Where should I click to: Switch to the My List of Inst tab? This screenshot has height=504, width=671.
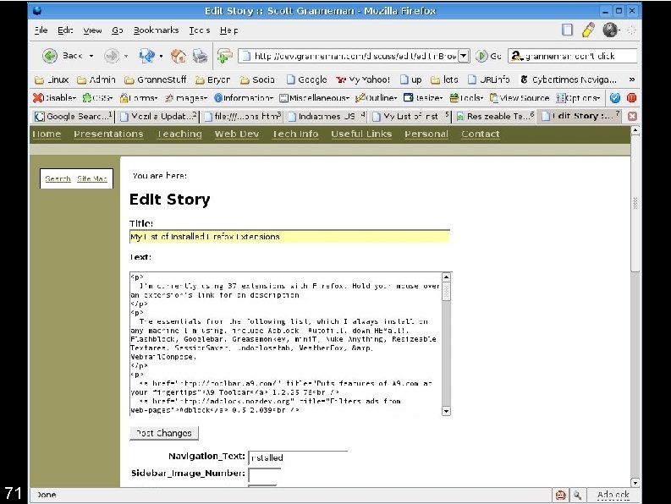[x=411, y=116]
